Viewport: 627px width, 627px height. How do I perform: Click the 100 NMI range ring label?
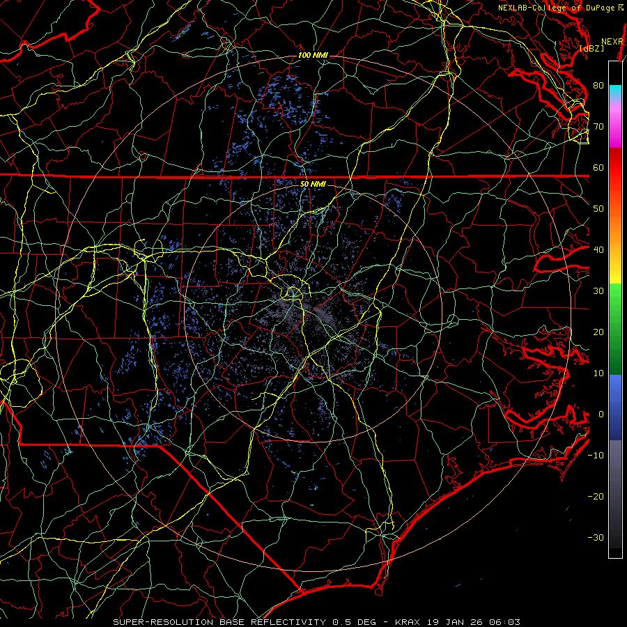pos(313,55)
